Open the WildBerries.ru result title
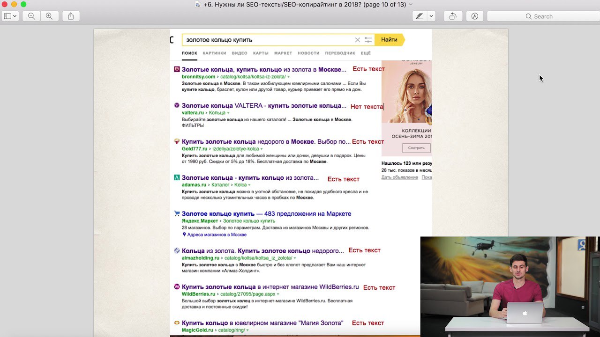Screen dimensions: 600x337 tap(270, 287)
